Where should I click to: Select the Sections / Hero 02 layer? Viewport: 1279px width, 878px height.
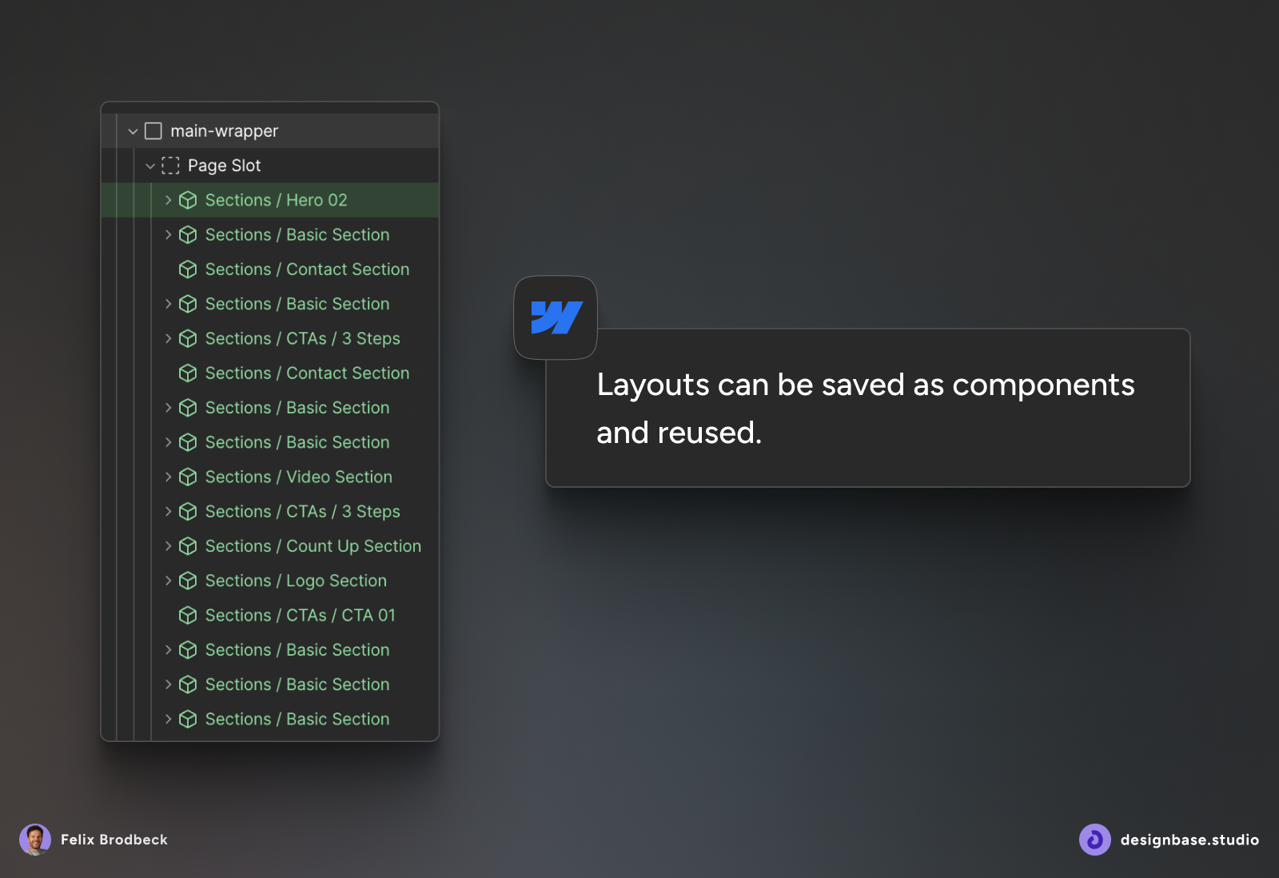click(275, 200)
